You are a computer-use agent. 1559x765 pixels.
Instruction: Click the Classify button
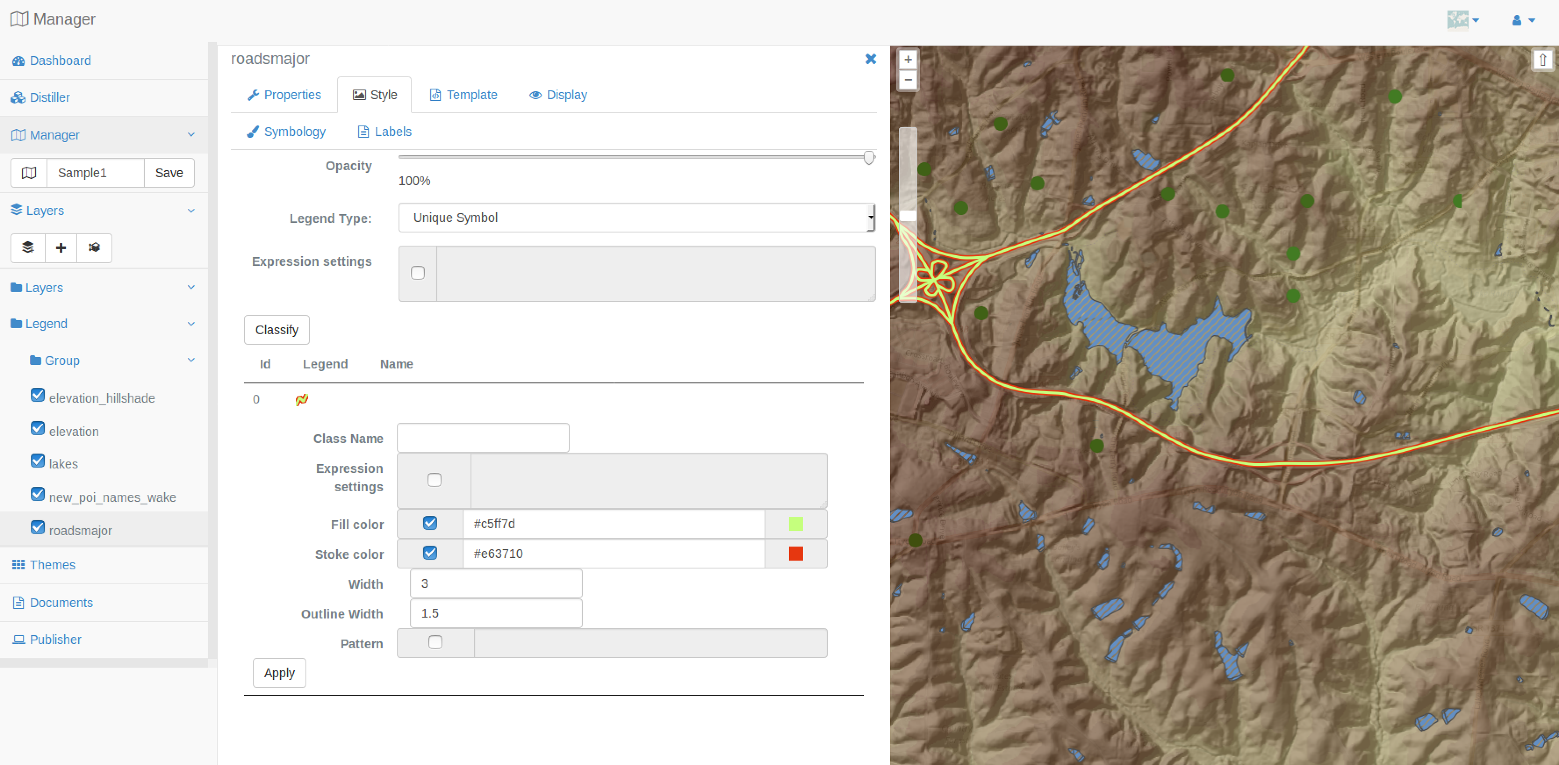point(277,329)
